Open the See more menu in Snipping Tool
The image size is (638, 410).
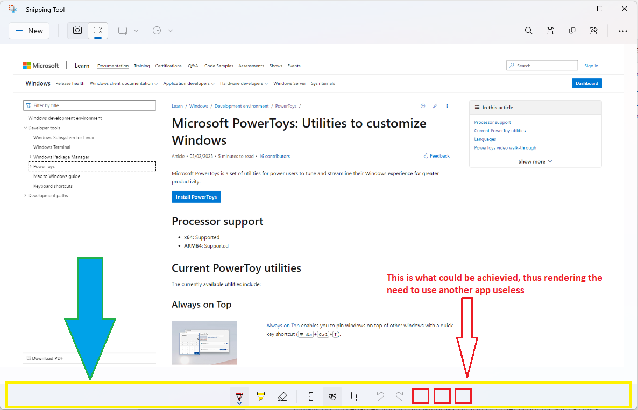(x=622, y=31)
